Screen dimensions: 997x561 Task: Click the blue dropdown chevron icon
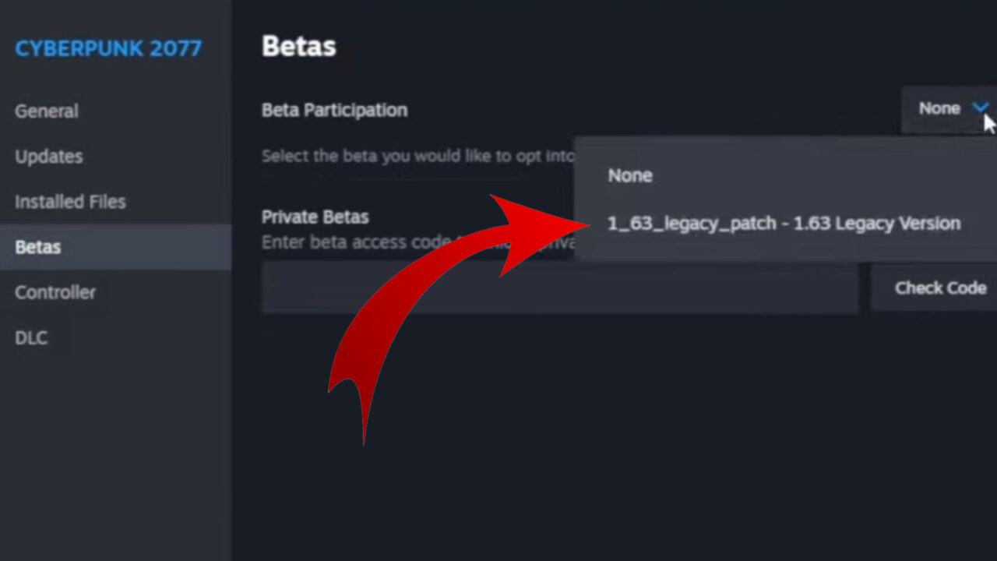click(x=980, y=108)
